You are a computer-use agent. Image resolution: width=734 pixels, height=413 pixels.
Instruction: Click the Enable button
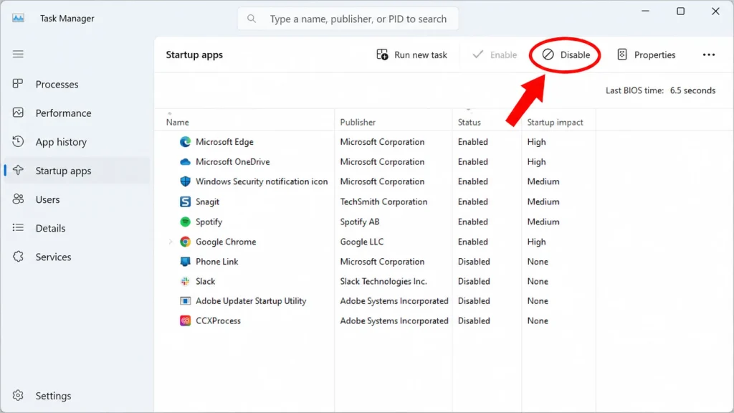(495, 54)
